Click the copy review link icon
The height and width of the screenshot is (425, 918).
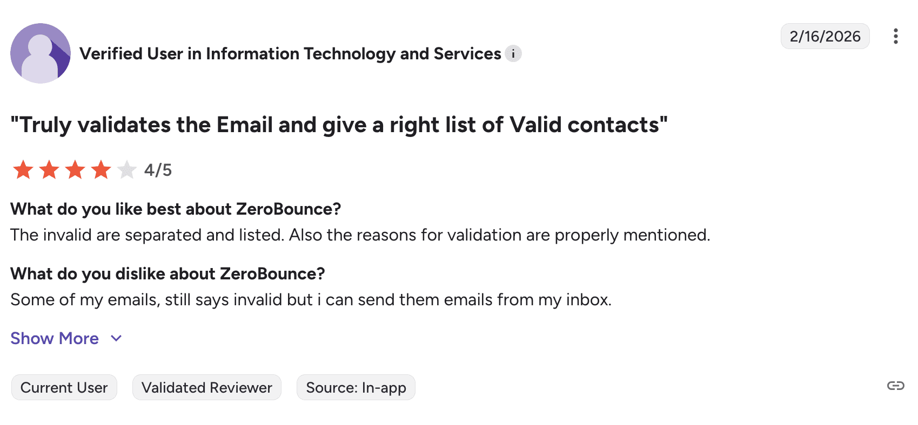tap(895, 386)
